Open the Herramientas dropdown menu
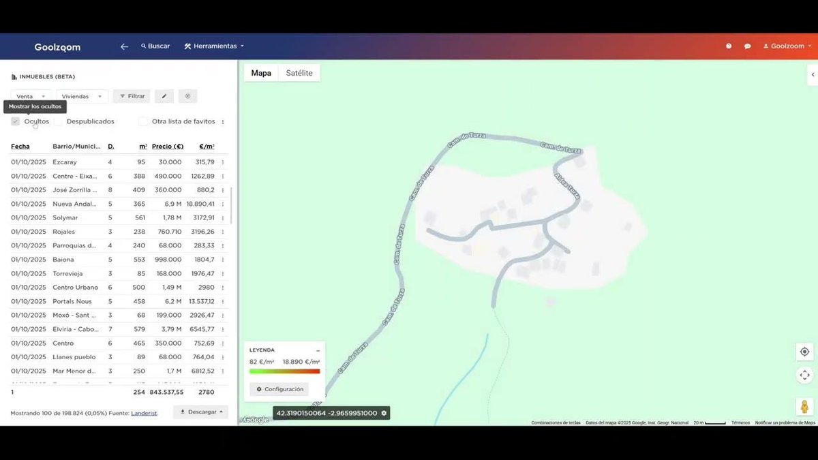This screenshot has height=460, width=818. coord(214,46)
